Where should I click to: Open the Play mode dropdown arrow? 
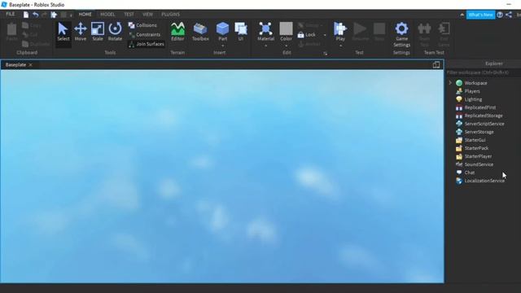point(340,46)
